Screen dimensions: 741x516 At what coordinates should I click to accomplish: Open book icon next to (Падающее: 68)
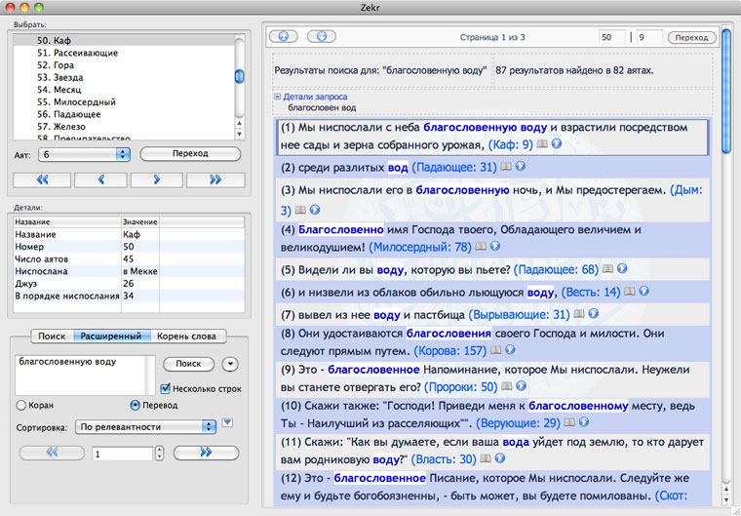coord(607,269)
